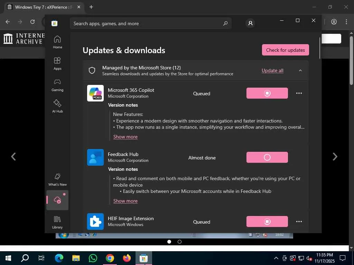The width and height of the screenshot is (354, 265).
Task: Click the Feedback Hub title text
Action: pyautogui.click(x=123, y=154)
